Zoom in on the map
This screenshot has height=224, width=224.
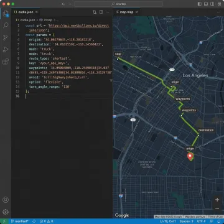tap(217, 200)
